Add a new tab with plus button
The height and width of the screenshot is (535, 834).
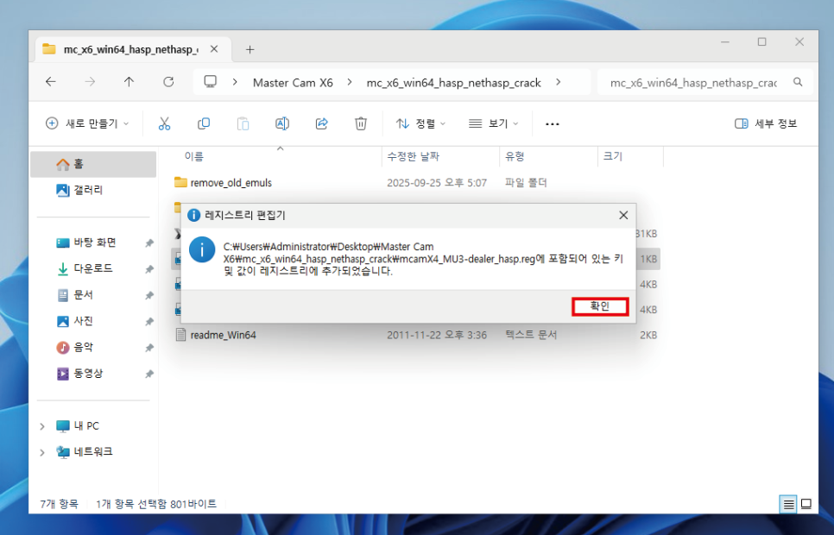pyautogui.click(x=250, y=49)
